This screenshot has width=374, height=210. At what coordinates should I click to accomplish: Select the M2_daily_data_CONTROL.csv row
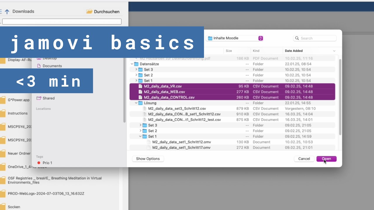pyautogui.click(x=232, y=97)
